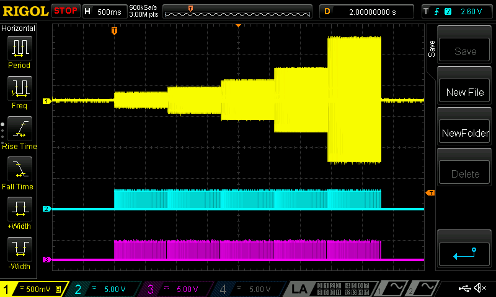The width and height of the screenshot is (496, 297).
Task: Click the New File button
Action: pos(464,91)
